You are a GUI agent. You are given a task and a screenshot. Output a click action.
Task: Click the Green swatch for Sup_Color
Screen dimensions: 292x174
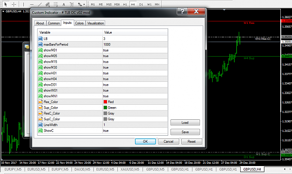(x=105, y=108)
